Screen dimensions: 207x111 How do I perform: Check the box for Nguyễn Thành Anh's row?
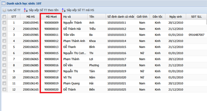[4, 23]
